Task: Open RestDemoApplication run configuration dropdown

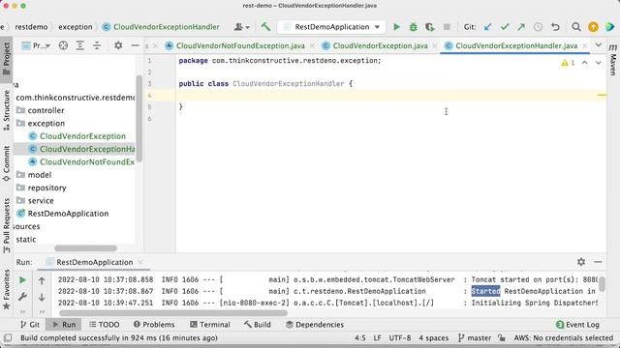Action: point(331,27)
